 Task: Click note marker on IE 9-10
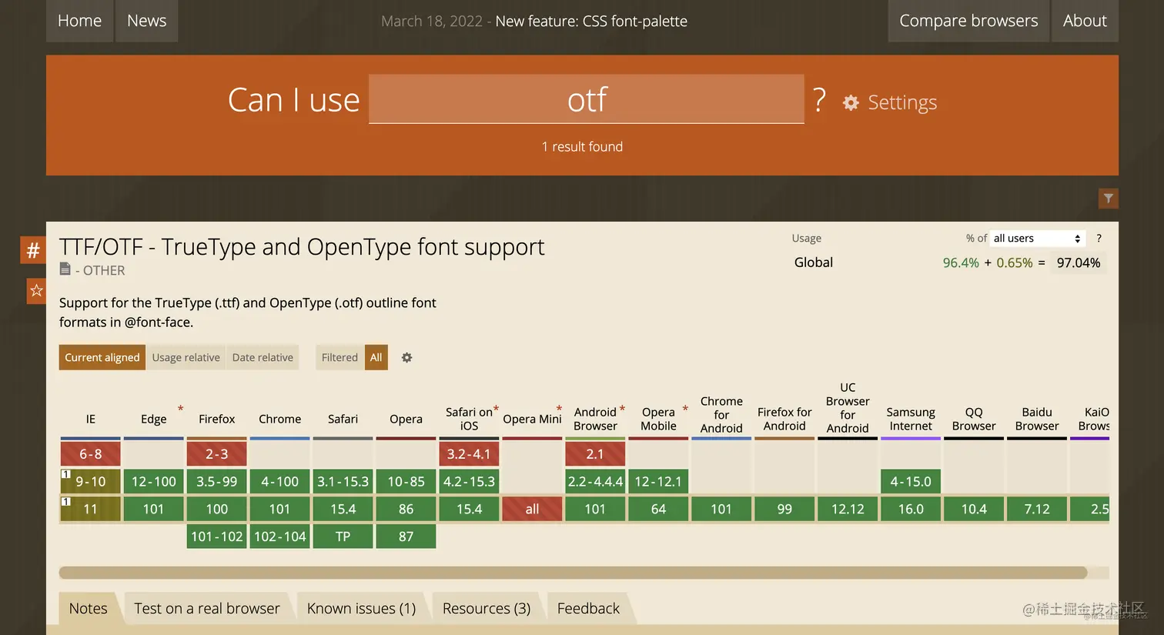(x=66, y=474)
